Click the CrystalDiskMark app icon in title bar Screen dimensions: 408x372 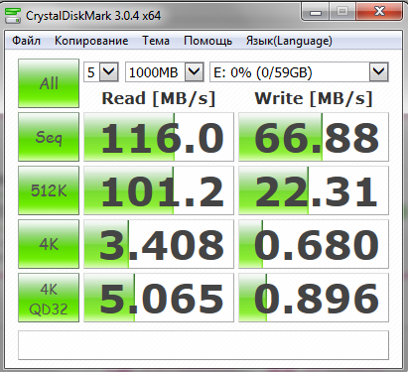13,16
